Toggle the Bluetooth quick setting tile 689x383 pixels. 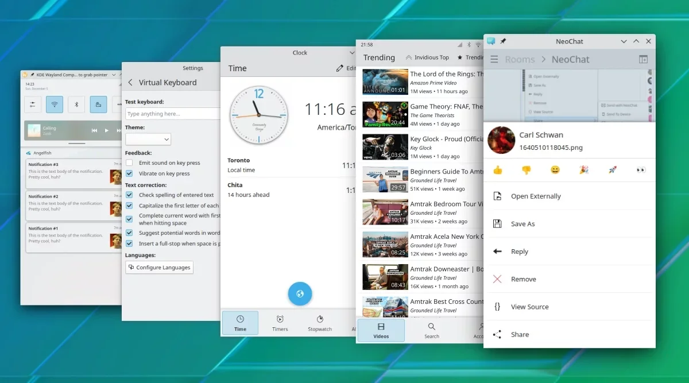coord(76,105)
